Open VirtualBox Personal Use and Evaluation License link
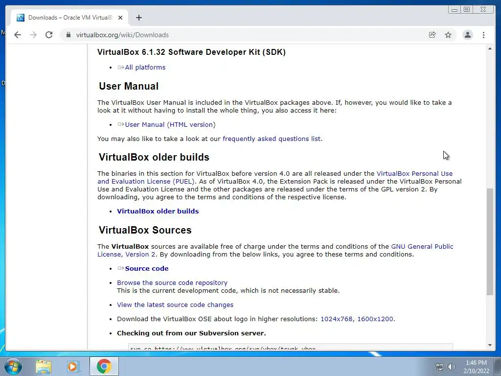This screenshot has height=376, width=501. (x=414, y=174)
